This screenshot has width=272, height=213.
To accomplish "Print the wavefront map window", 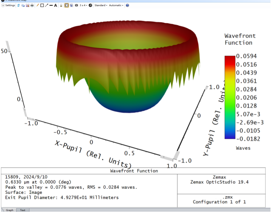I will click(x=32, y=5).
